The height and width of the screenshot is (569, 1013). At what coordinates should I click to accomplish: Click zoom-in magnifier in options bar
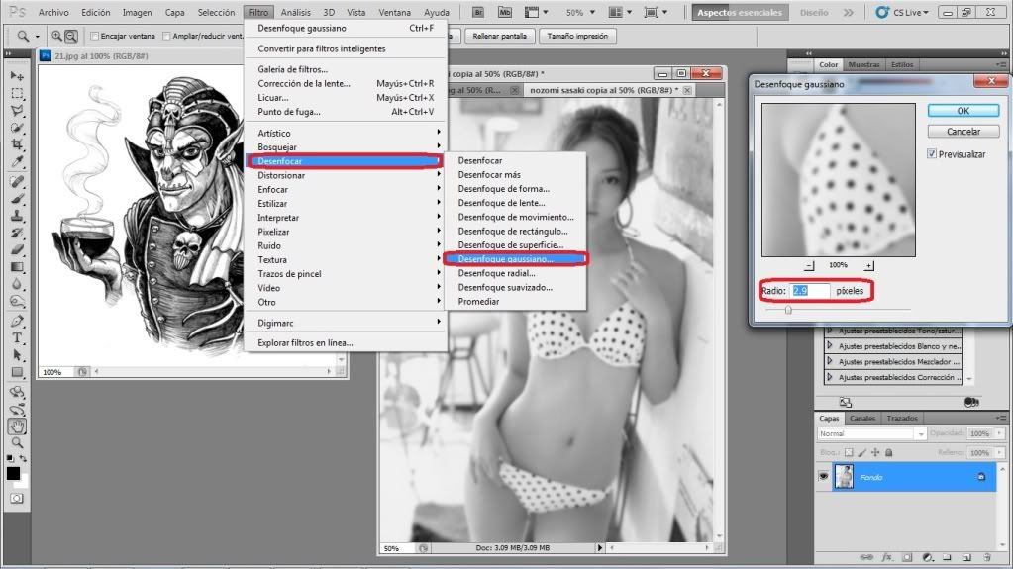pos(56,37)
